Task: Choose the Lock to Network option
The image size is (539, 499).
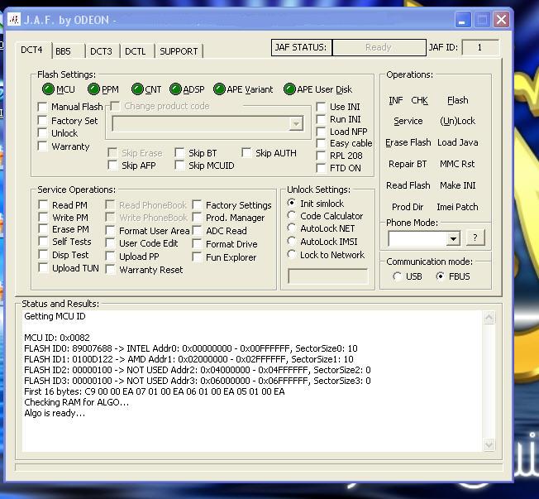Action: (292, 254)
